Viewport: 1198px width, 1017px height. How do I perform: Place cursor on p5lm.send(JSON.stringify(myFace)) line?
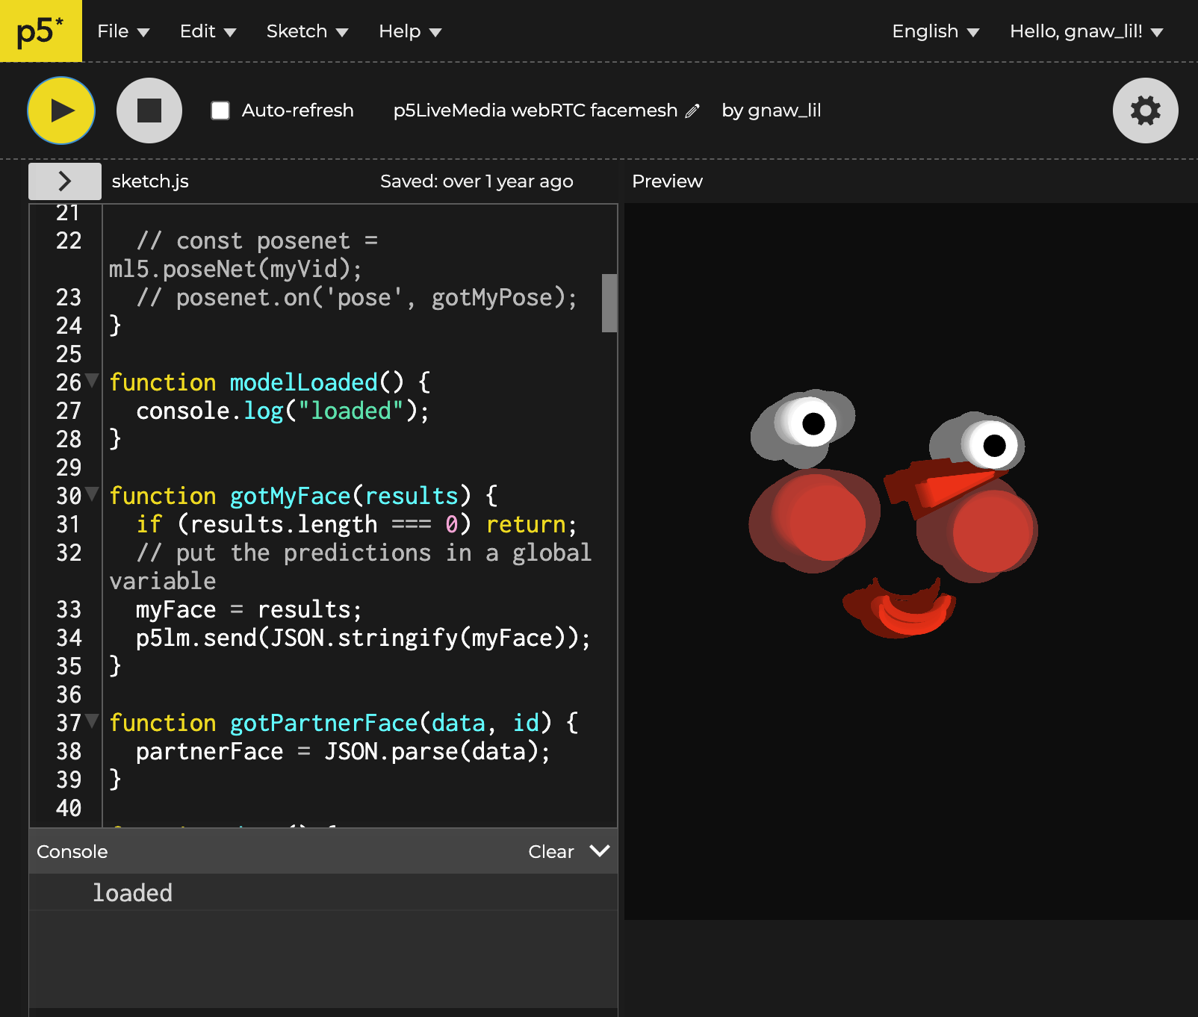363,638
